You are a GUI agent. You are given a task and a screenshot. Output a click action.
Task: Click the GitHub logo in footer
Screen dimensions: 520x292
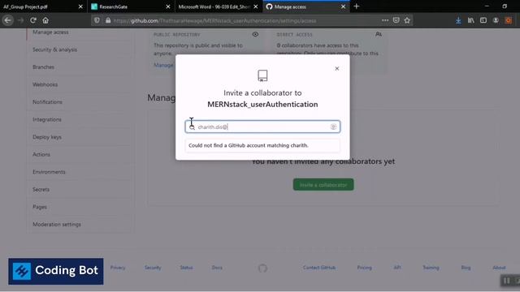(262, 268)
